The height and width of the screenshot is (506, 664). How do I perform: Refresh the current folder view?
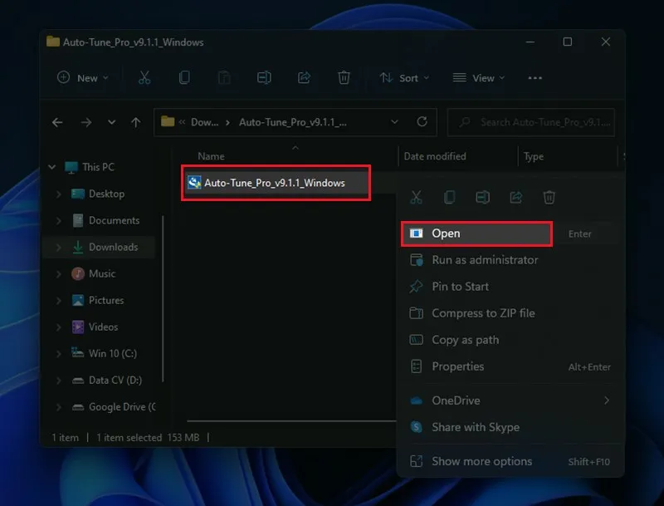pyautogui.click(x=422, y=122)
